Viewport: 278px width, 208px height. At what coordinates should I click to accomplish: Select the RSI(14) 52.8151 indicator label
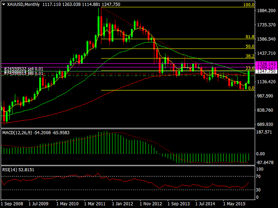[x=18, y=170]
